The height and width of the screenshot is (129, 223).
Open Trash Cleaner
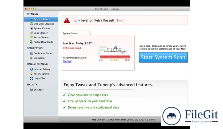[x=41, y=37]
